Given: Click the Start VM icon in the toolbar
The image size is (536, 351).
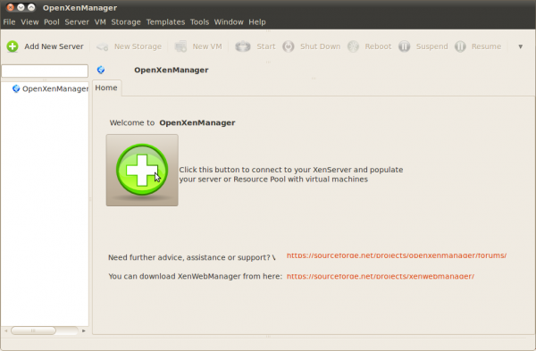Looking at the screenshot, I should coord(243,46).
